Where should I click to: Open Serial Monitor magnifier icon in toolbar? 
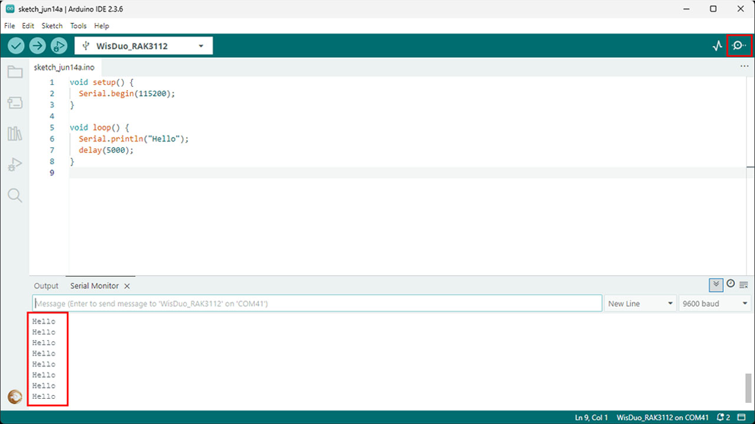point(739,46)
